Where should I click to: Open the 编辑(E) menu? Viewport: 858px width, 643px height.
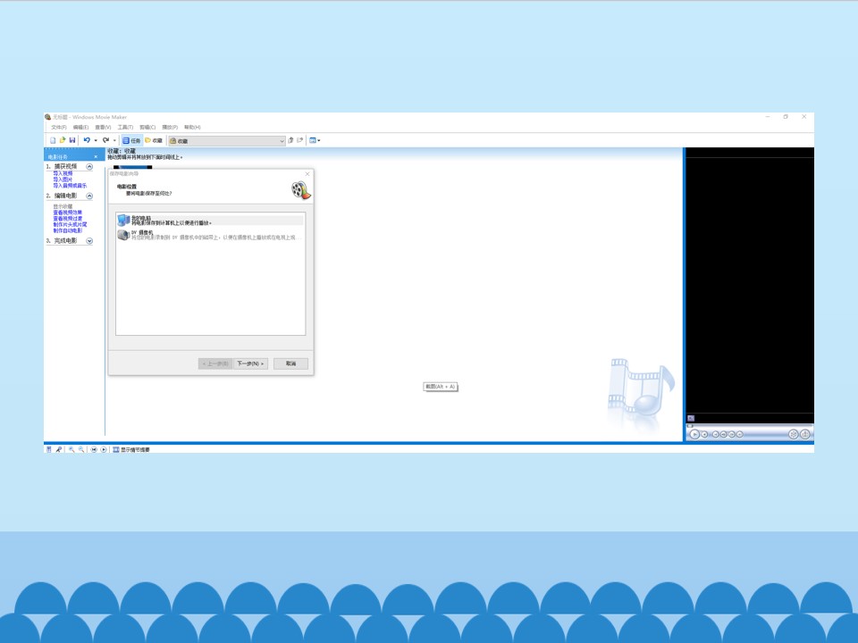[x=80, y=128]
